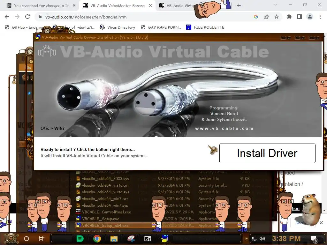The width and height of the screenshot is (327, 245).
Task: Click the www.vb-cable.com text in the installer
Action: click(224, 128)
